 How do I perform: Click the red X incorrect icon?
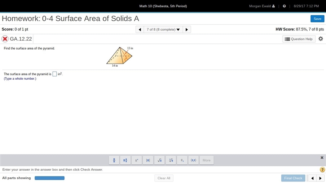pos(5,39)
